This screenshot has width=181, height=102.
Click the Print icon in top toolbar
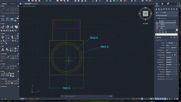(x=57, y=1)
